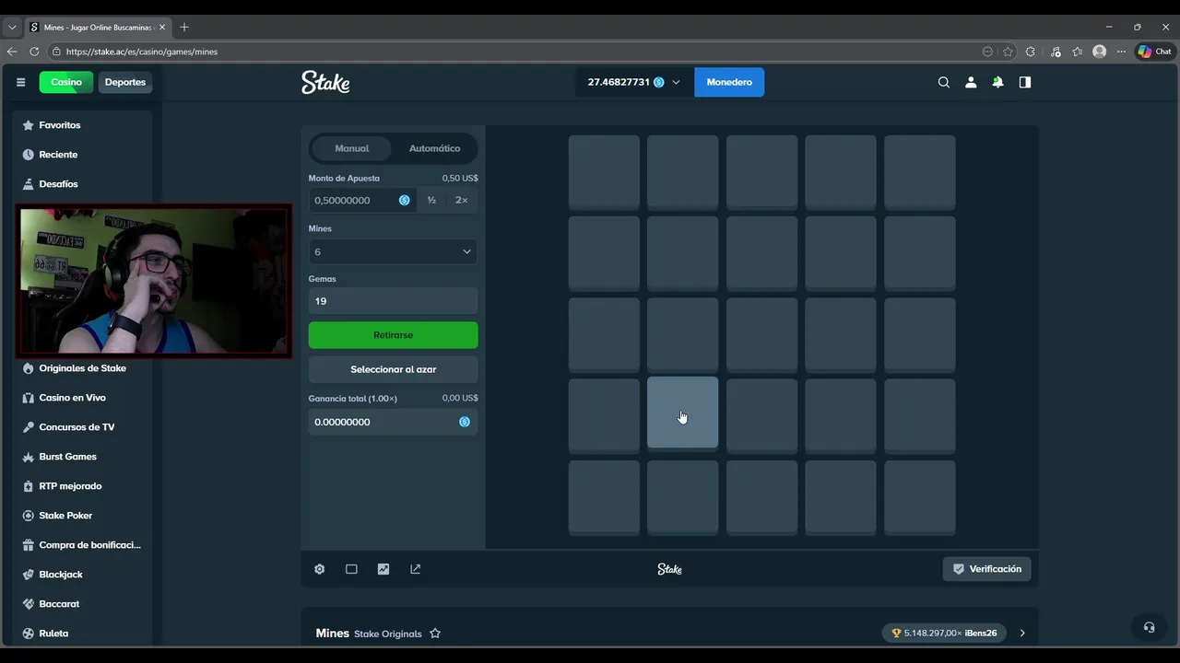Reveal the highlighted tile under the cursor

click(682, 413)
